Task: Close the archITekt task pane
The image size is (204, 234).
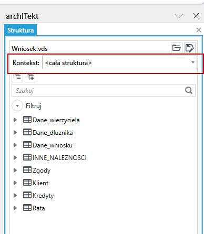Action: point(196,16)
